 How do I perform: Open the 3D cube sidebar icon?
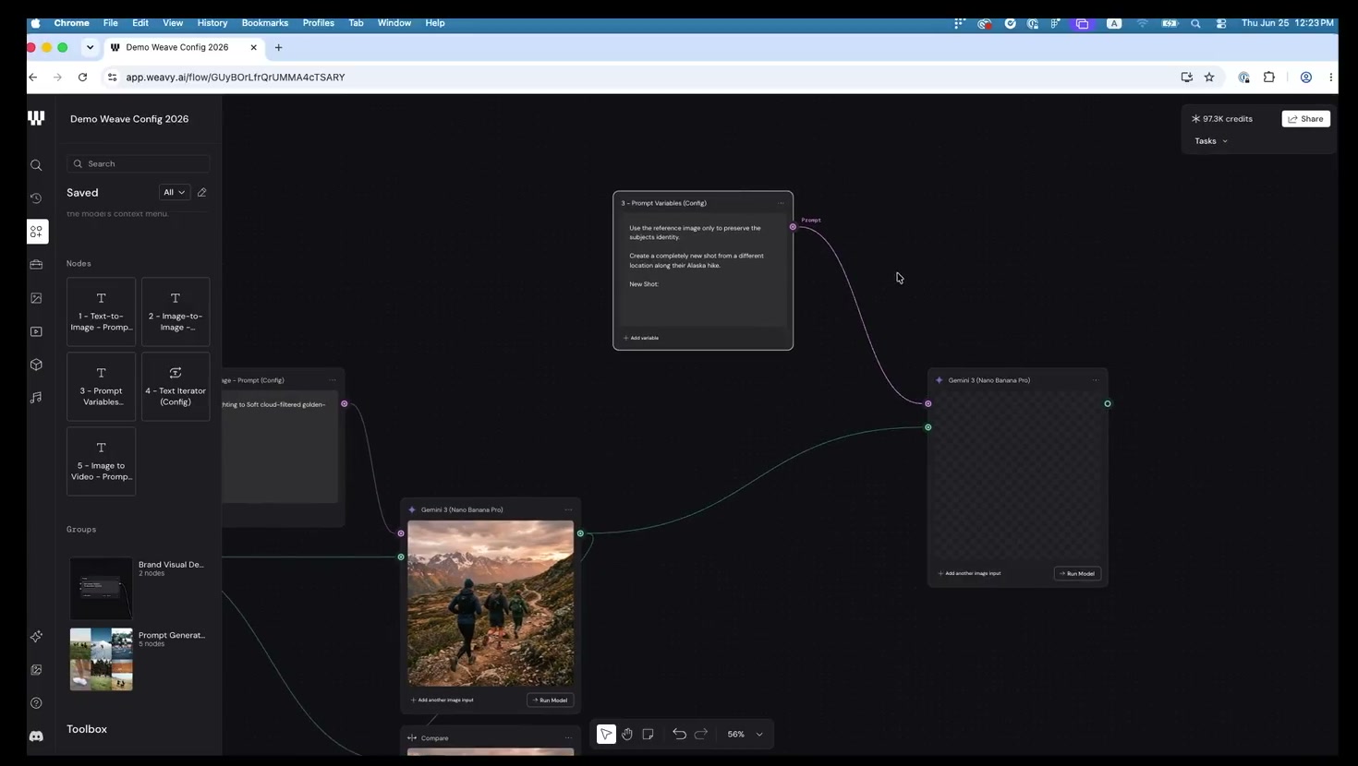pos(36,365)
